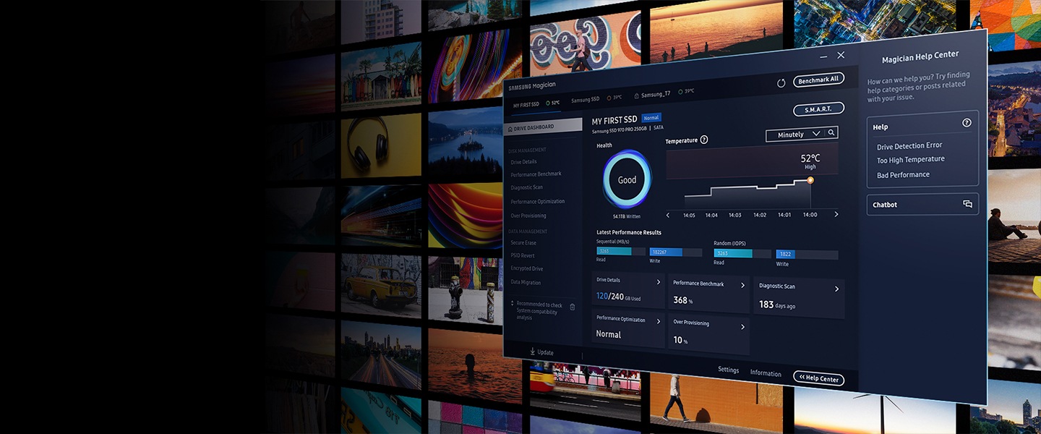
Task: Open Diagnostic Scan in the sidebar
Action: [x=526, y=187]
